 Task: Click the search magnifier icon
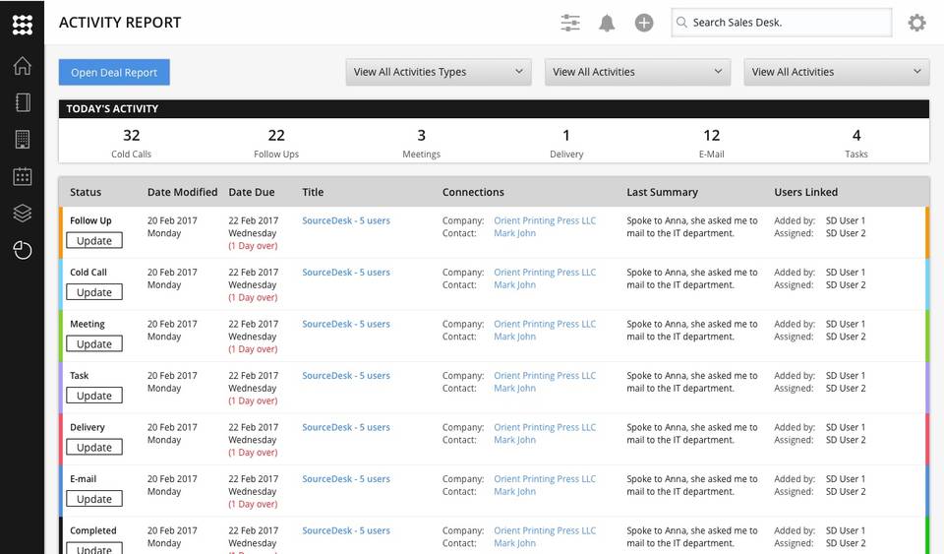[681, 23]
